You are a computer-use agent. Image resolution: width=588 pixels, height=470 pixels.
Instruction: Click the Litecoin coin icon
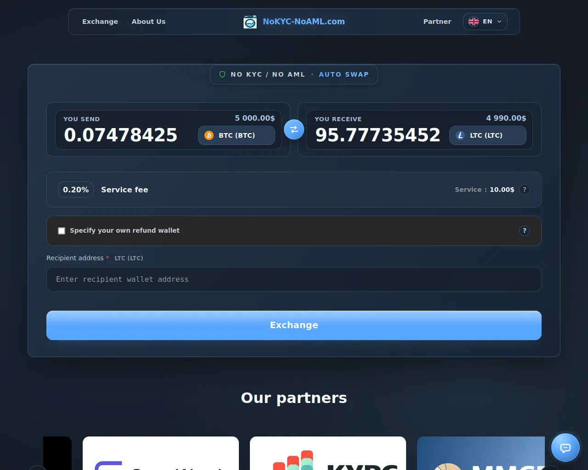460,135
